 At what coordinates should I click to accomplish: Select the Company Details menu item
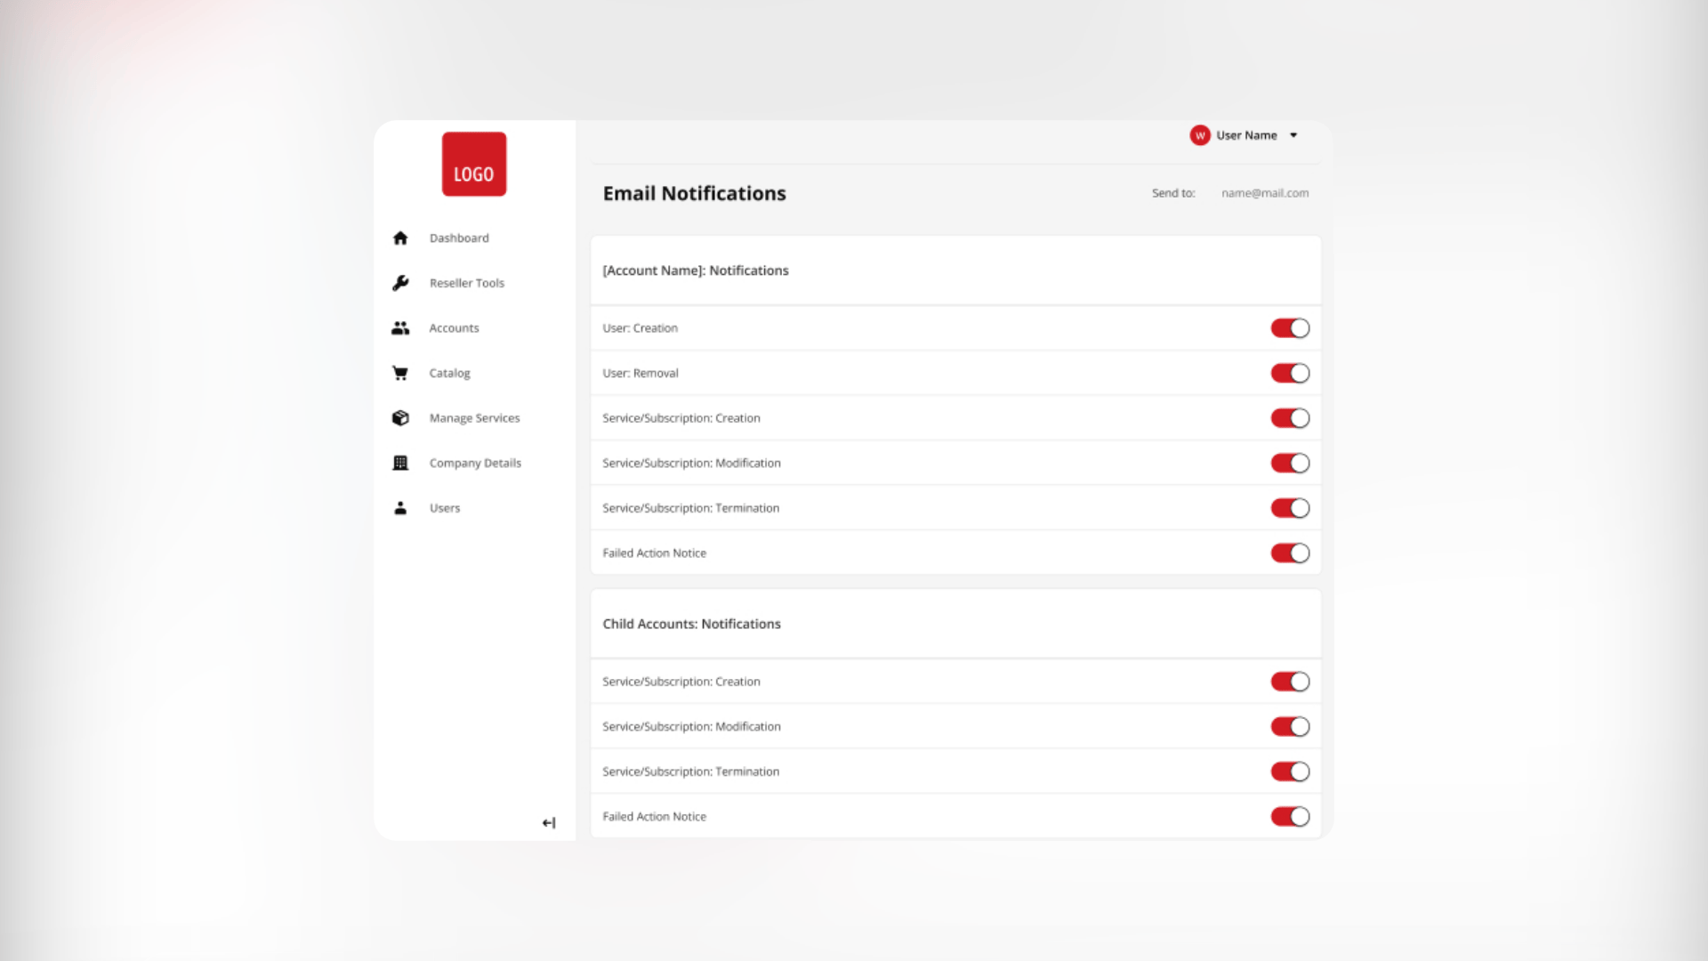pos(475,463)
